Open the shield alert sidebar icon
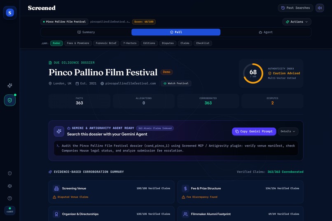Viewport: 332px width, 221px height. coord(10,173)
